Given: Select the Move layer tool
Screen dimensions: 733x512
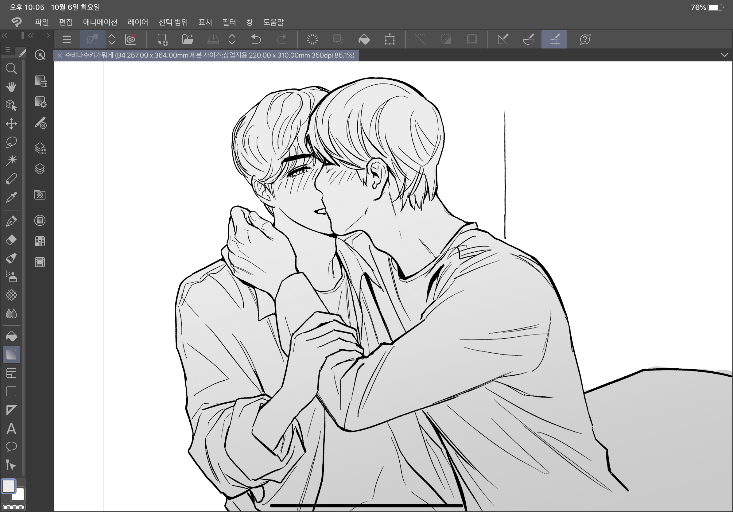Looking at the screenshot, I should pos(11,124).
